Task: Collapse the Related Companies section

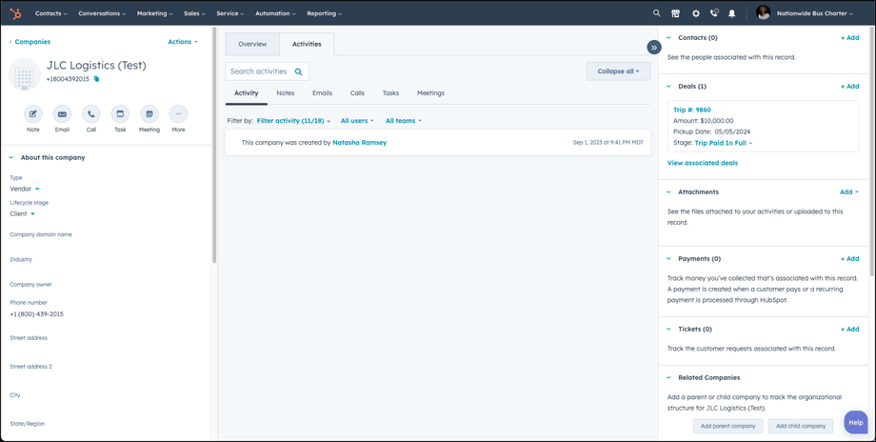Action: pos(668,378)
